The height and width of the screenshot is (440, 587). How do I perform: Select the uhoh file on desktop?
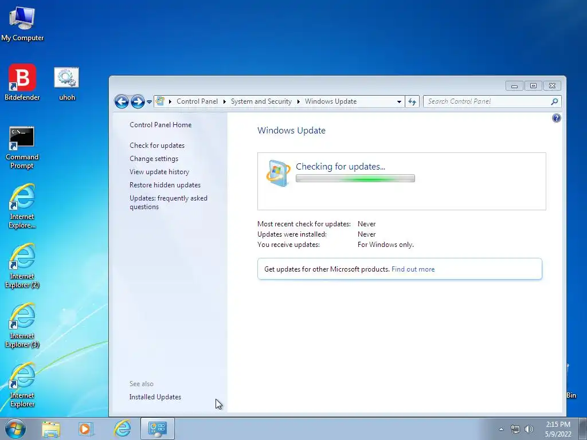pyautogui.click(x=67, y=83)
